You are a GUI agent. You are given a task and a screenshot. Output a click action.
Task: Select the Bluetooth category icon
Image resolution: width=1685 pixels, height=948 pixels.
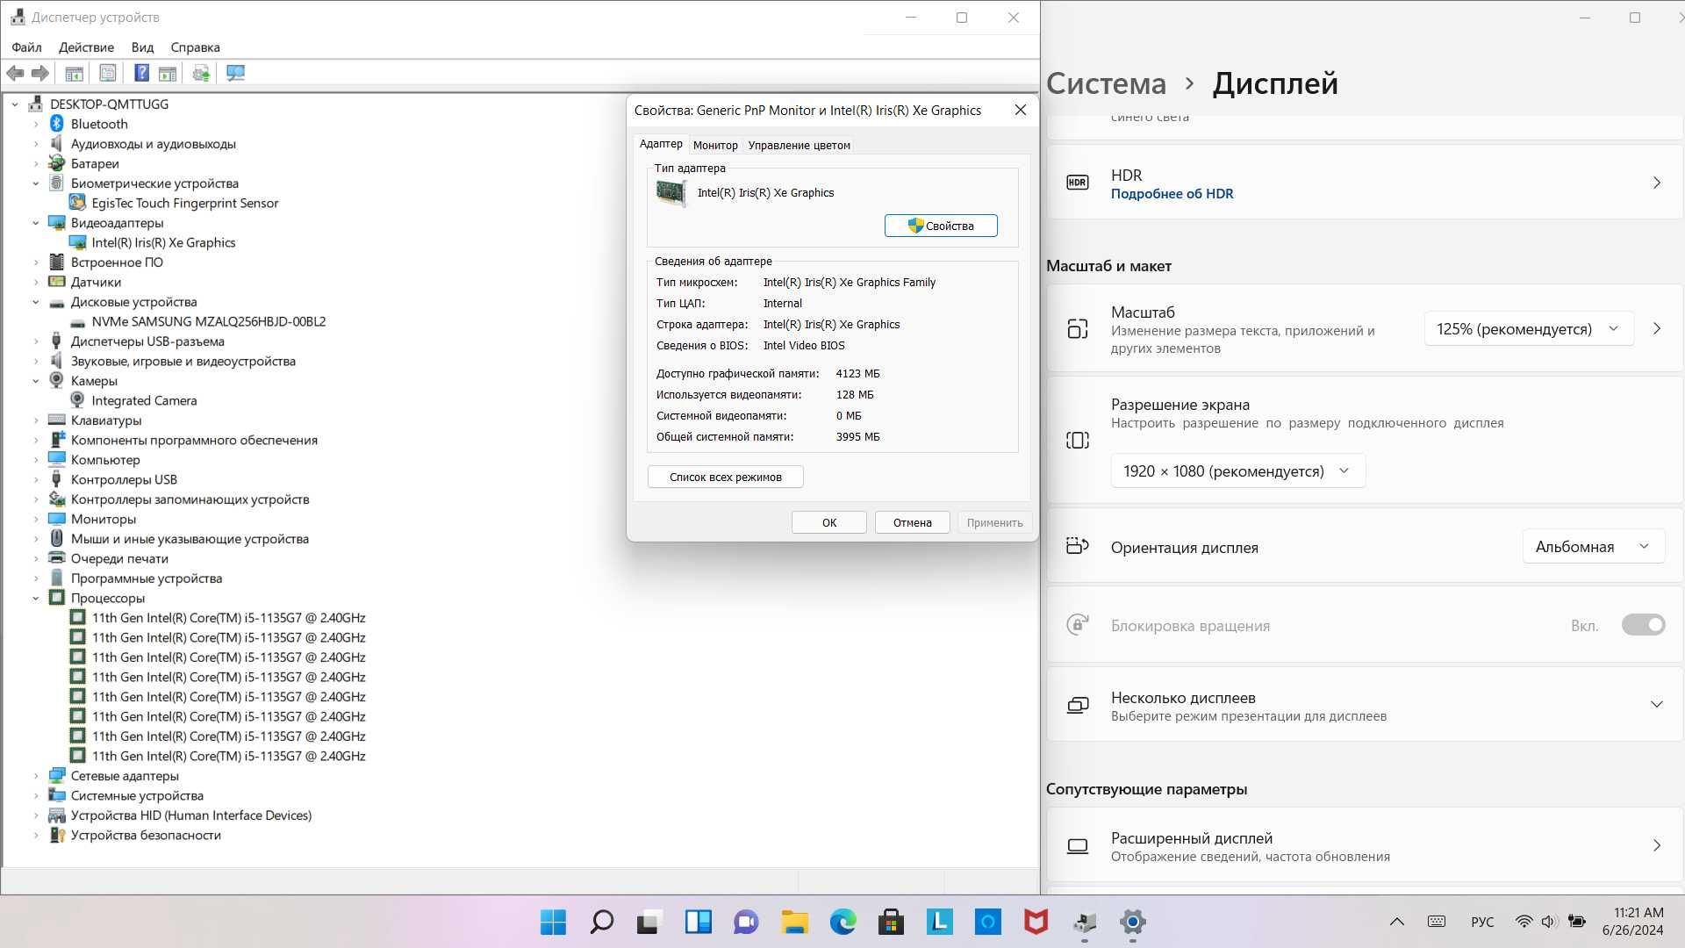pyautogui.click(x=57, y=124)
